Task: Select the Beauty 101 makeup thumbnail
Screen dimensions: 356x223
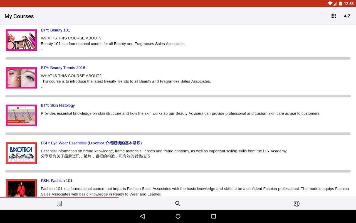Action: click(21, 40)
